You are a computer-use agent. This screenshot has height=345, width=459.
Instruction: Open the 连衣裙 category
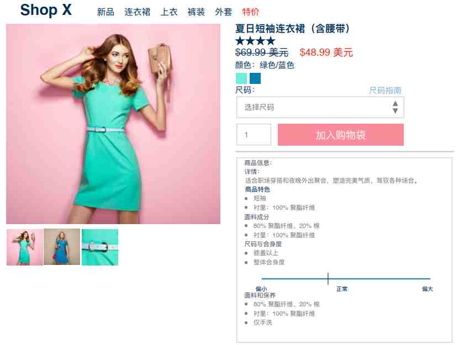coord(138,12)
